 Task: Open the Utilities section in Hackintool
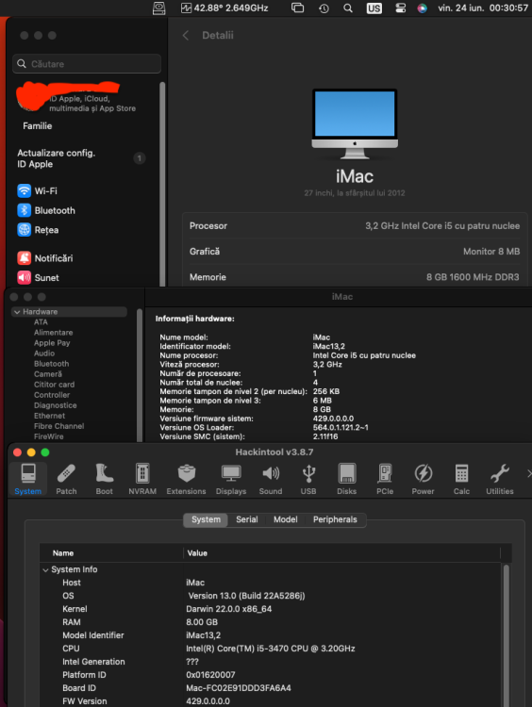[500, 479]
